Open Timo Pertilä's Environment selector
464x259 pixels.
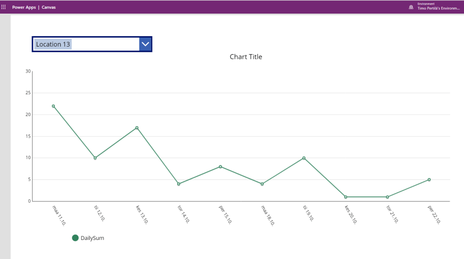pyautogui.click(x=438, y=8)
